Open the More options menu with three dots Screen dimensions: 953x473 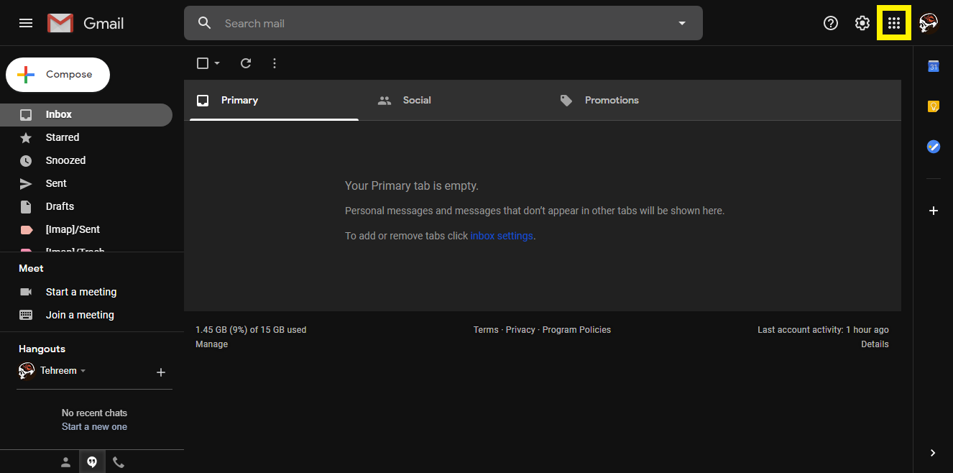[x=275, y=63]
